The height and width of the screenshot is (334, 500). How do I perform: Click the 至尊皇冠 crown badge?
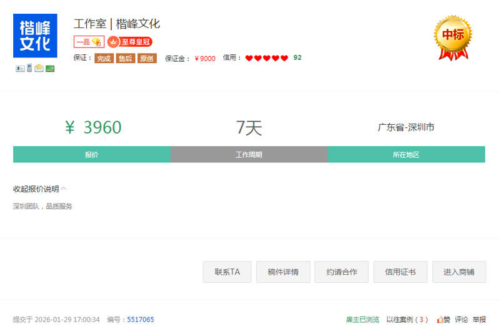pos(129,42)
